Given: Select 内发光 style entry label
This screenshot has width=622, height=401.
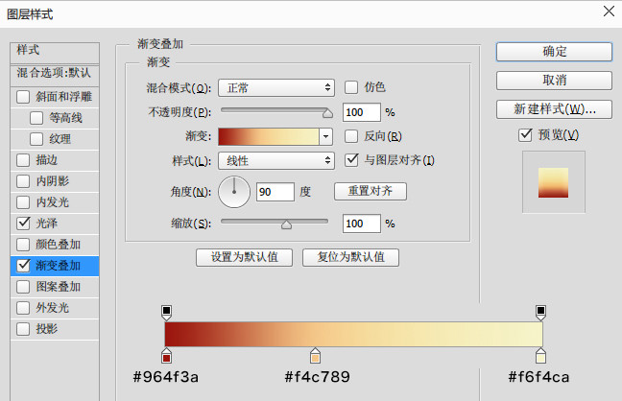Looking at the screenshot, I should 53,202.
